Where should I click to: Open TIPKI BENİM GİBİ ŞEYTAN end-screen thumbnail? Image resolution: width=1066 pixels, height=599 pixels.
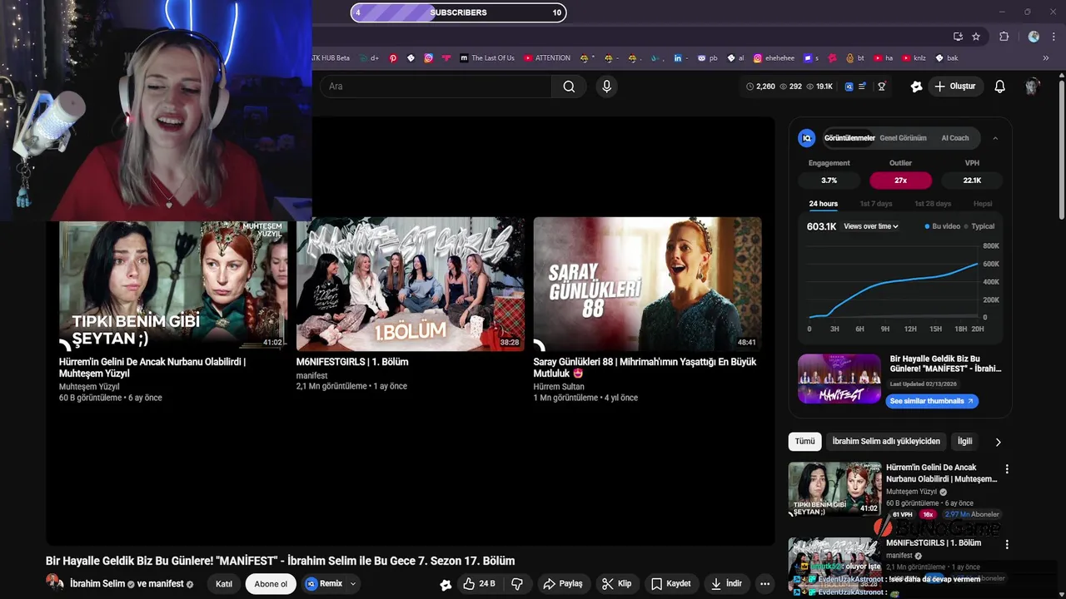click(173, 286)
